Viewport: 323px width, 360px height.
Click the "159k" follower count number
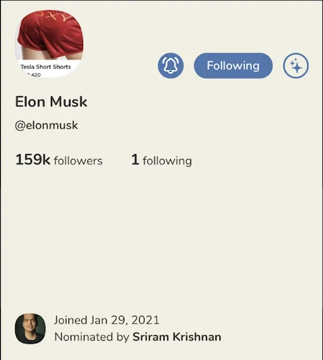pyautogui.click(x=33, y=160)
